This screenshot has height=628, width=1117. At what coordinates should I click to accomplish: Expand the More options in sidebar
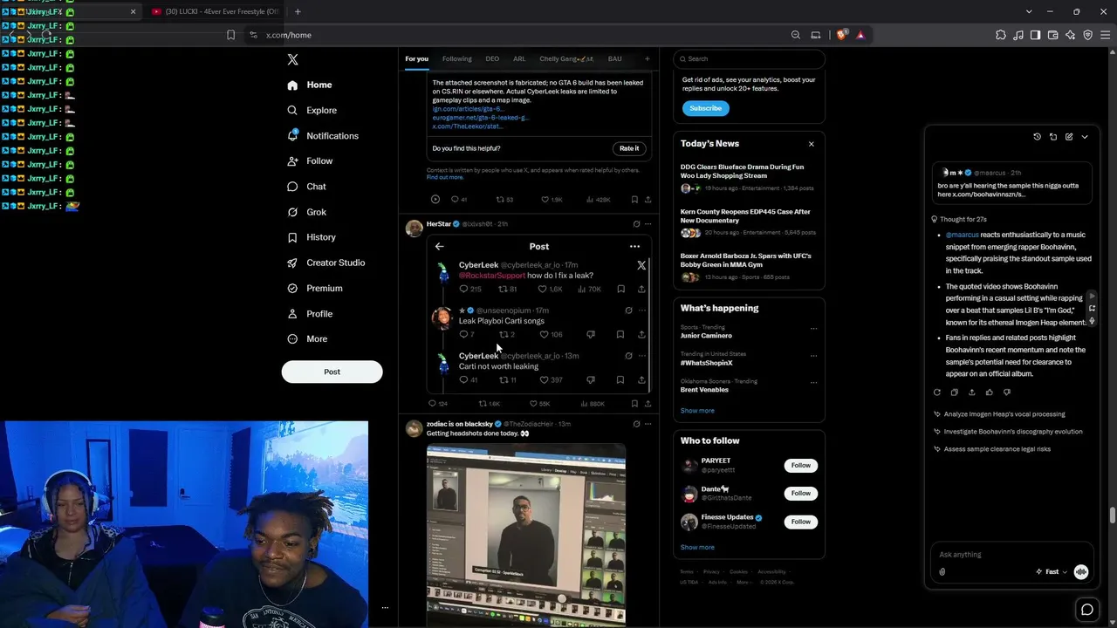point(307,339)
